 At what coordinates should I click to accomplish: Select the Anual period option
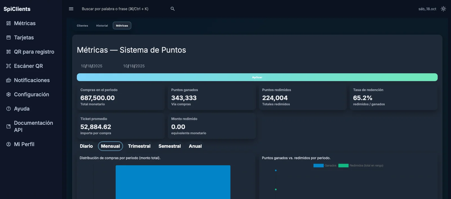coord(195,146)
